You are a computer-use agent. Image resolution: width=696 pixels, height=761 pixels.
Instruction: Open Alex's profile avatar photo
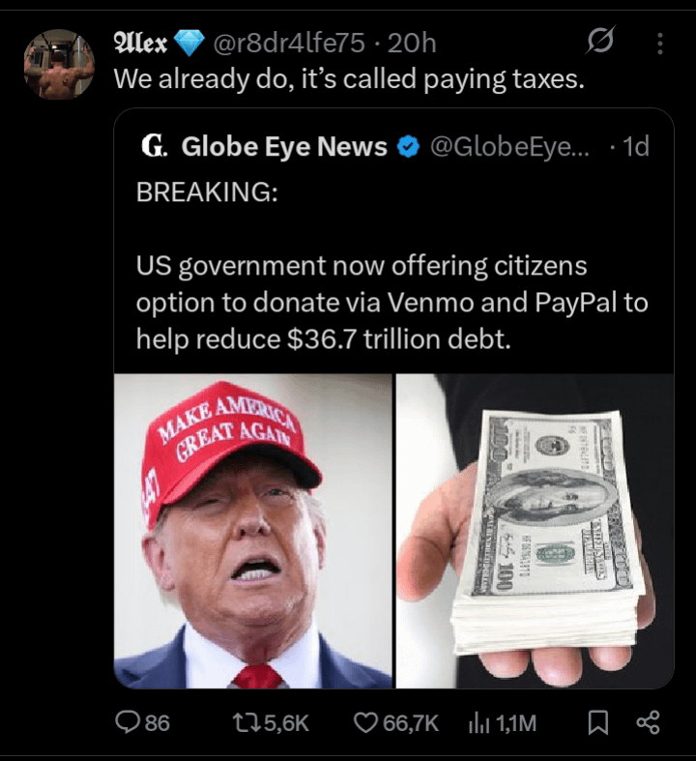coord(59,64)
